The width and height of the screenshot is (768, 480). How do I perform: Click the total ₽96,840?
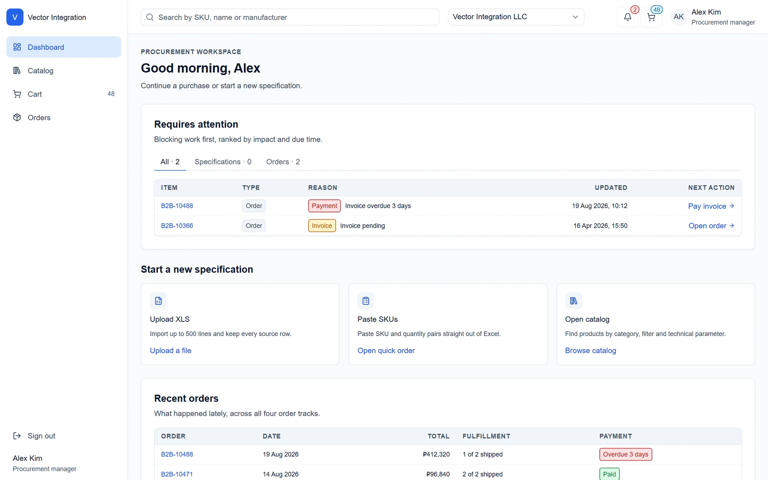(x=438, y=474)
